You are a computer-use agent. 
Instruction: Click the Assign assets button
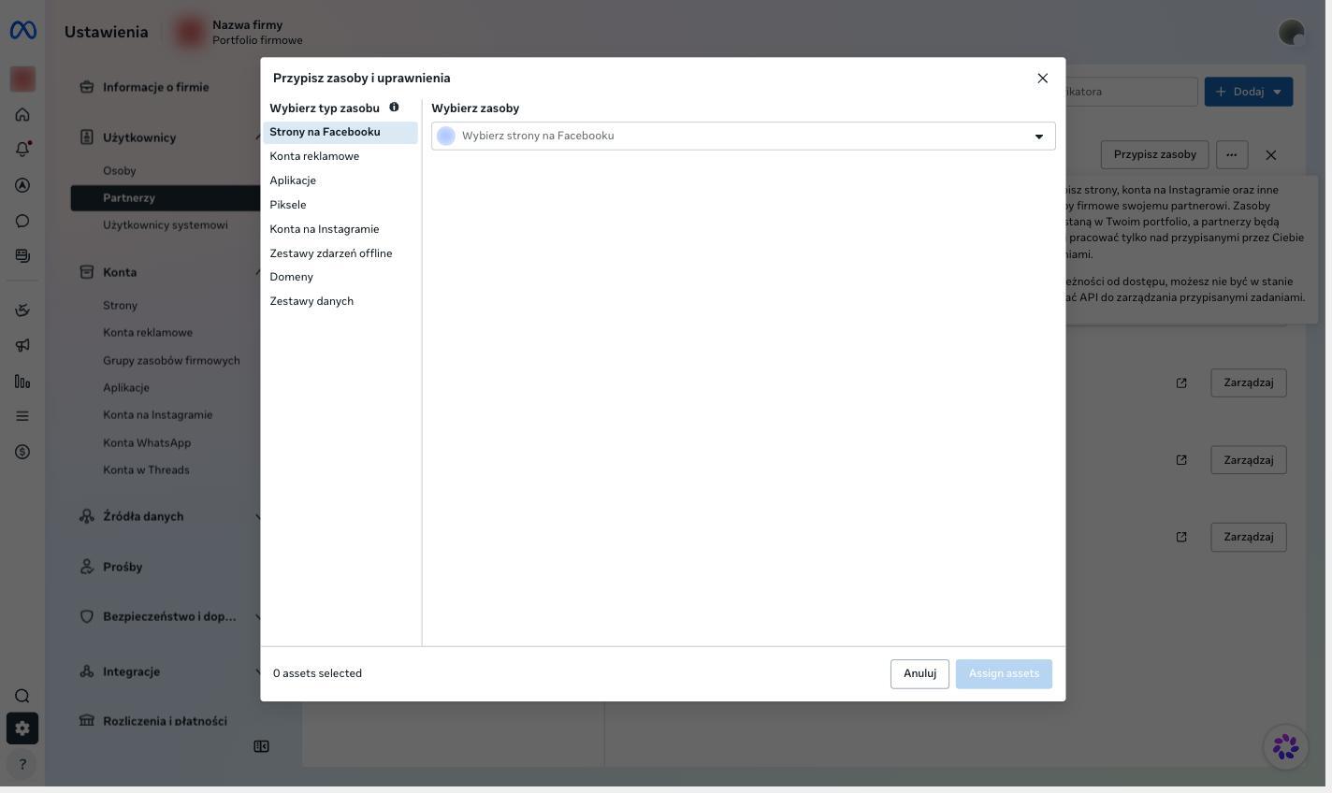pyautogui.click(x=1004, y=674)
